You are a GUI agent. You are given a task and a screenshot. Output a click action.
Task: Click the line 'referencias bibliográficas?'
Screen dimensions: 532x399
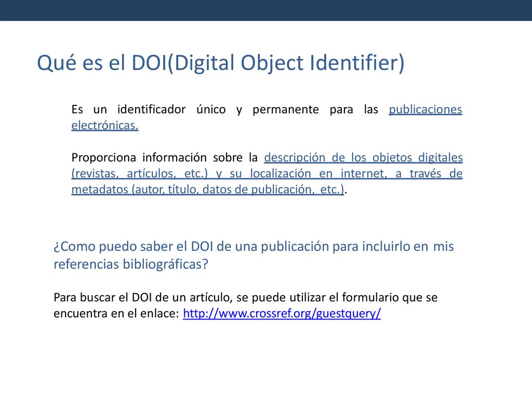130,264
